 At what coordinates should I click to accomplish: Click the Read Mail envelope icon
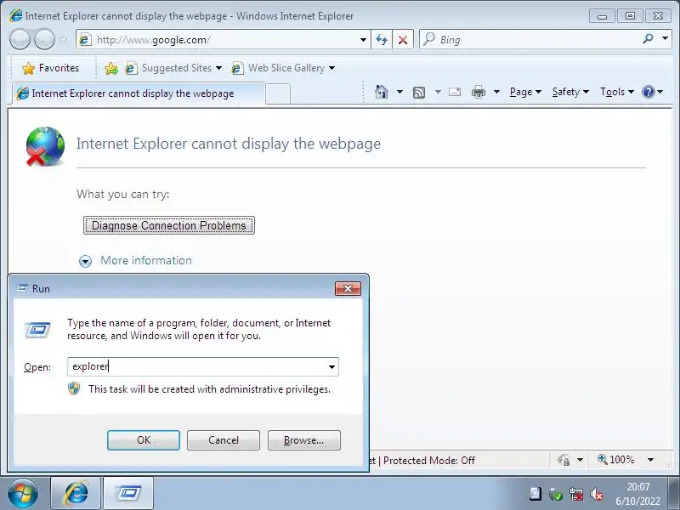(x=455, y=92)
